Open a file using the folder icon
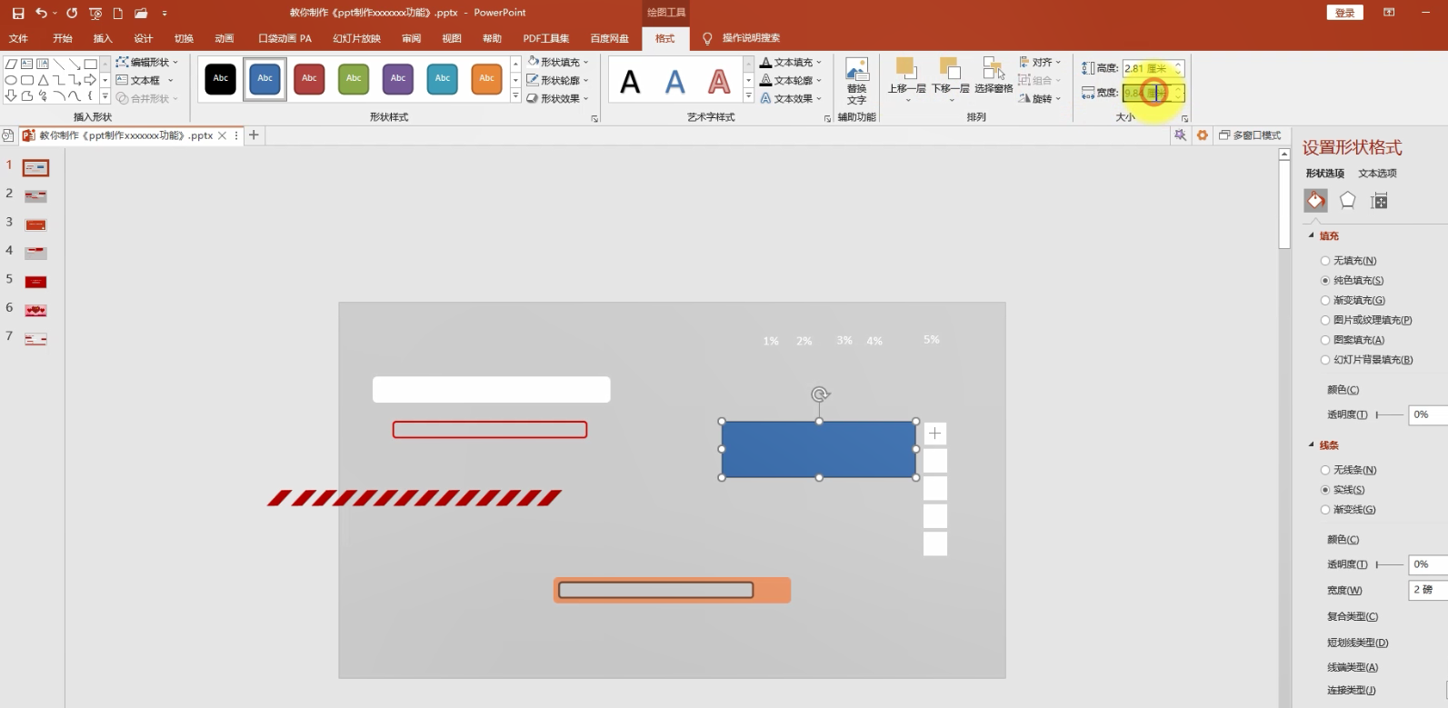Viewport: 1448px width, 708px height. pyautogui.click(x=141, y=13)
